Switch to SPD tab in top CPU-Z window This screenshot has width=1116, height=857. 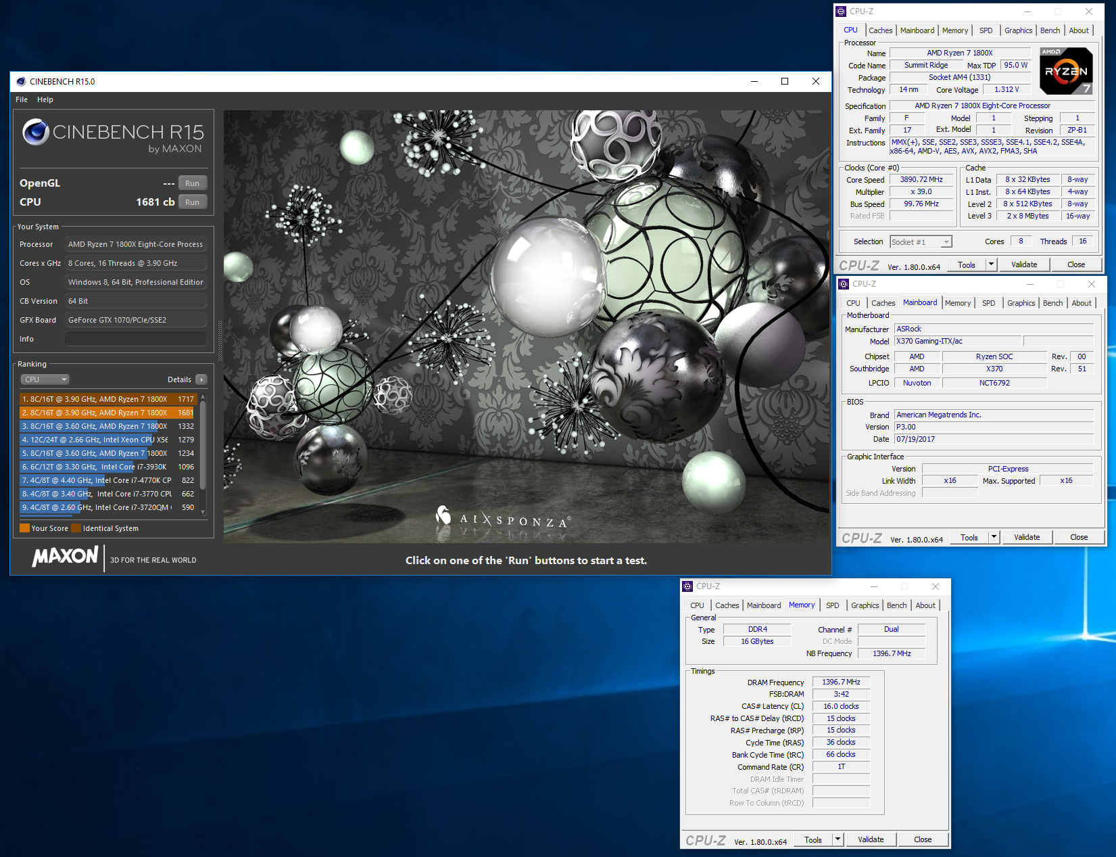[x=986, y=30]
